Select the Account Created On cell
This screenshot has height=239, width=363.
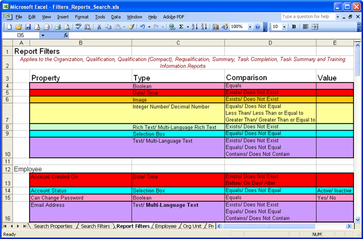[x=80, y=180]
